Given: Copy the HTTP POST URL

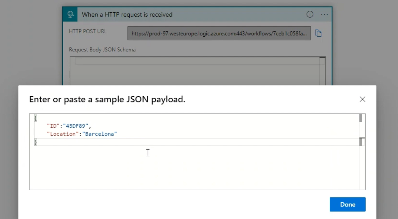Looking at the screenshot, I should tap(318, 33).
